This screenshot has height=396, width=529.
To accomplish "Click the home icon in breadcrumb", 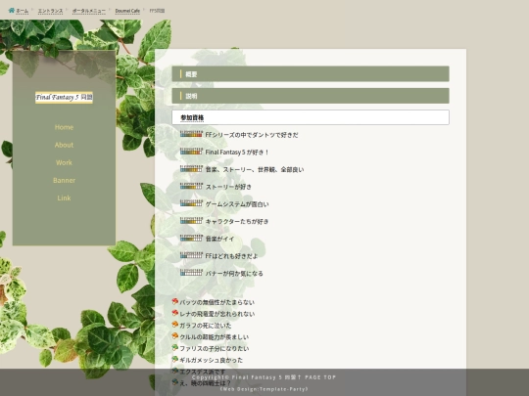I will point(12,11).
